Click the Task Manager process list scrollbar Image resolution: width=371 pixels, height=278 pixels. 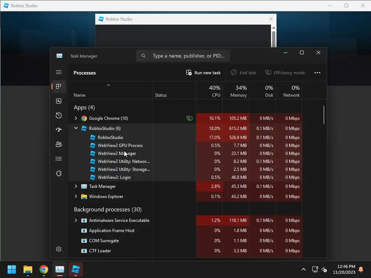(324, 115)
